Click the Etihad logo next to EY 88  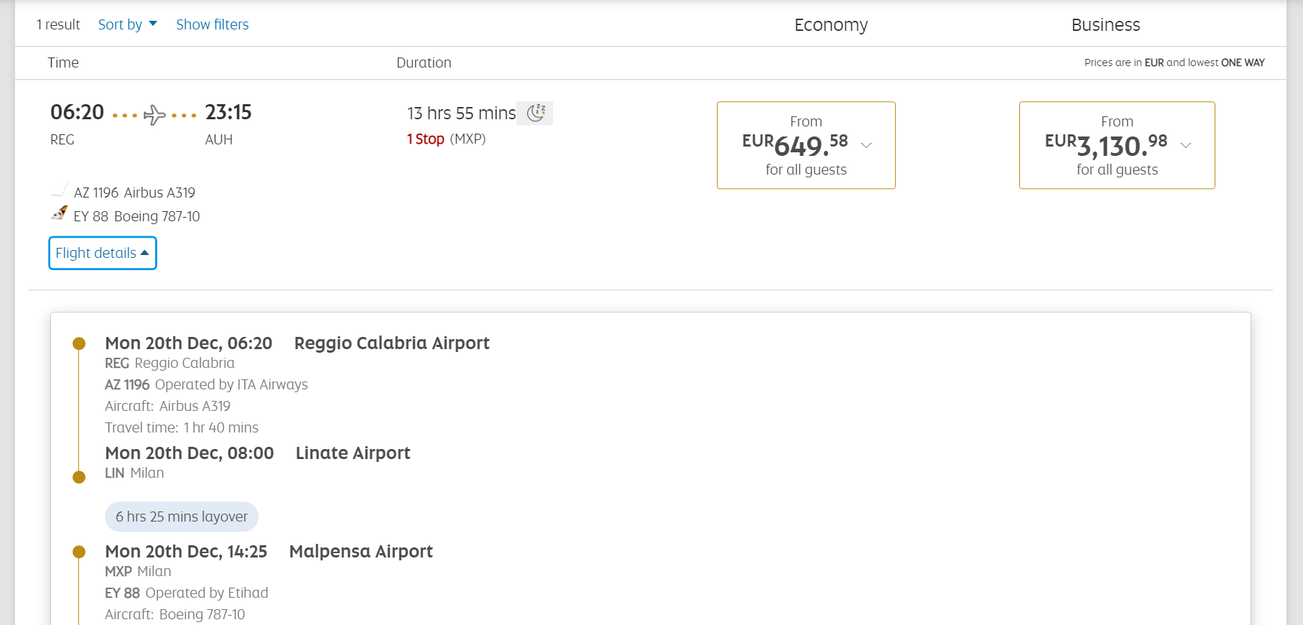click(59, 213)
